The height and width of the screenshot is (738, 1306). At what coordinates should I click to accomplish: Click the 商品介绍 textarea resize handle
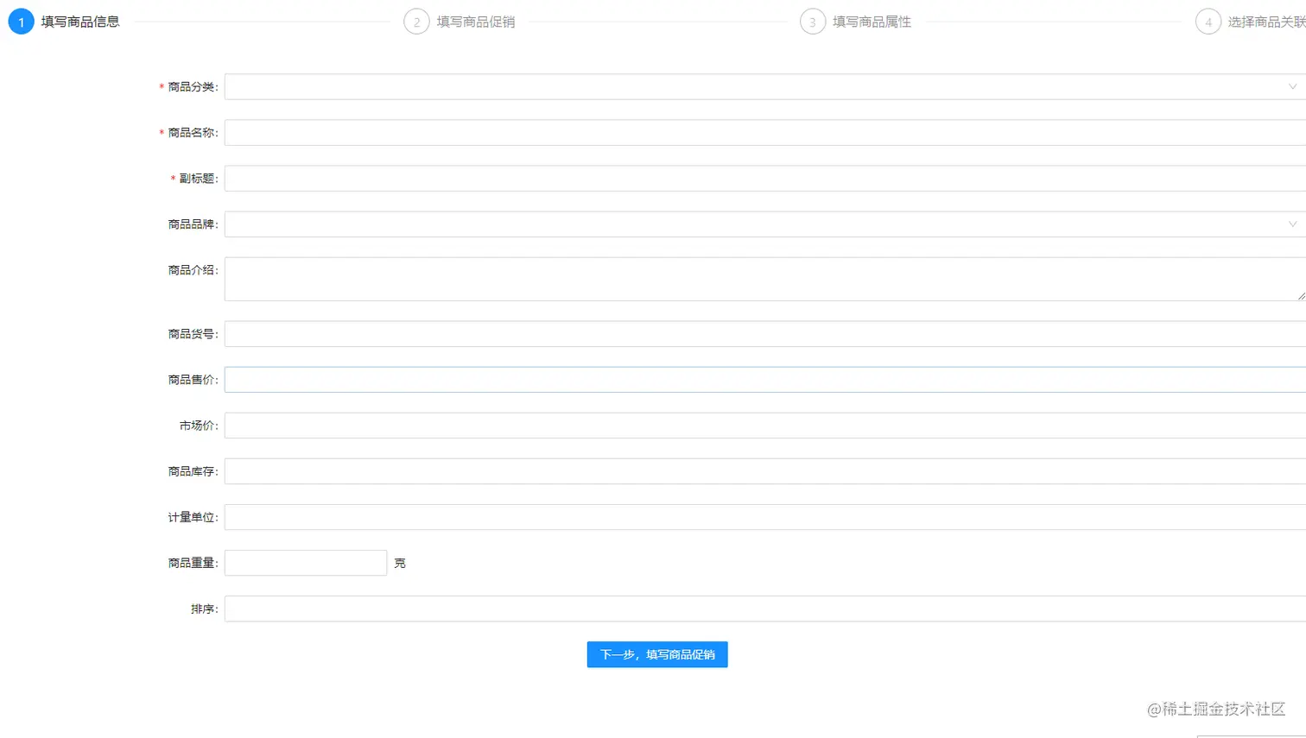(x=1301, y=296)
